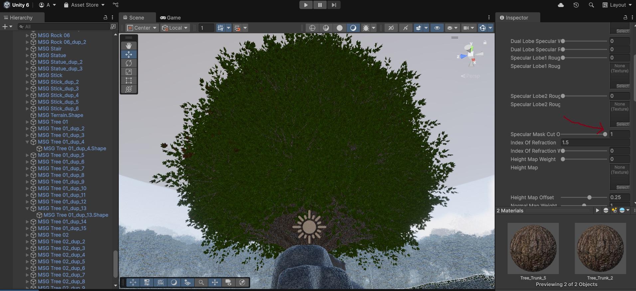Viewport: 636px width, 291px height.
Task: Open the account A dropdown
Action: (x=47, y=5)
